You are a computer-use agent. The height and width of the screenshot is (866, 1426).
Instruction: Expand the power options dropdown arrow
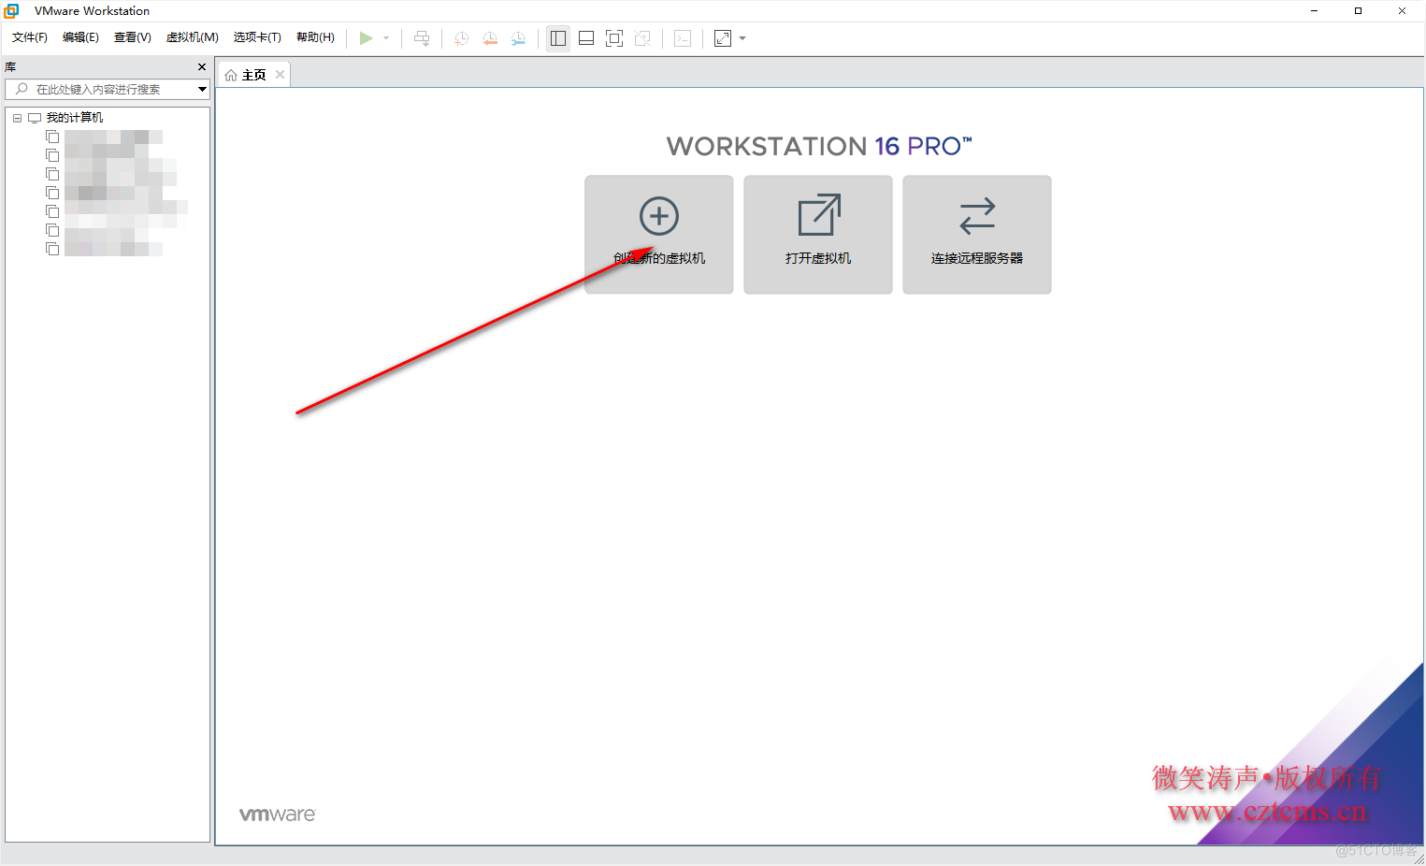point(386,38)
